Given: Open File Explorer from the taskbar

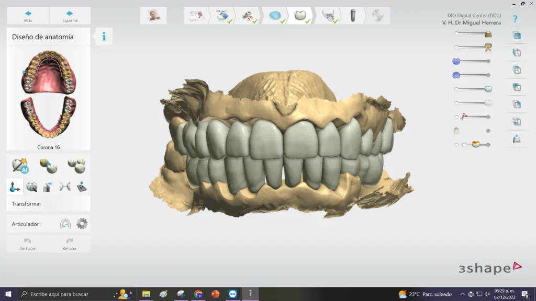Looking at the screenshot, I should coord(146,294).
